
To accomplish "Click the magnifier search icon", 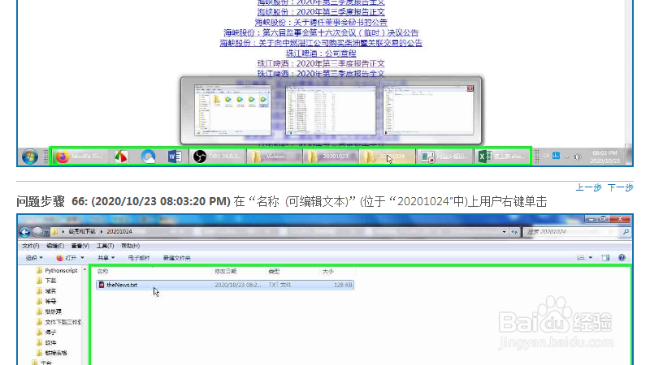I will [x=626, y=232].
